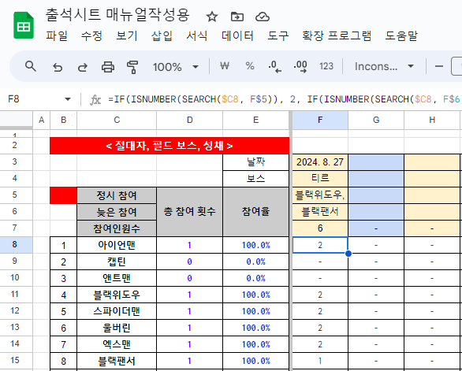Viewport: 462px width, 371px height.
Task: Open the 123 number format menu
Action: point(326,66)
